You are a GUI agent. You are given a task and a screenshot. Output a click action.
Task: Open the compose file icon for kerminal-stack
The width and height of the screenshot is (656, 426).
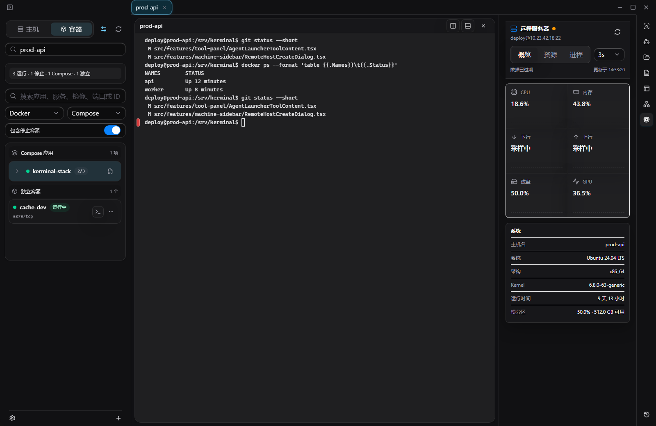(x=110, y=171)
